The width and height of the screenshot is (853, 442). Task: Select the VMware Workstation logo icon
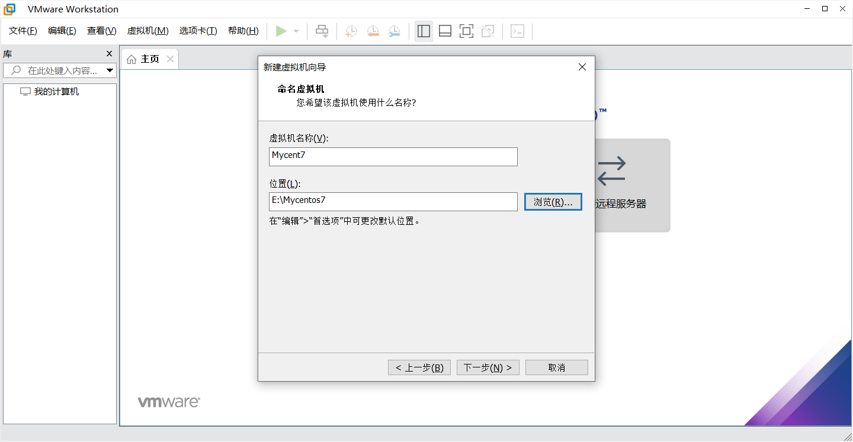tap(8, 8)
